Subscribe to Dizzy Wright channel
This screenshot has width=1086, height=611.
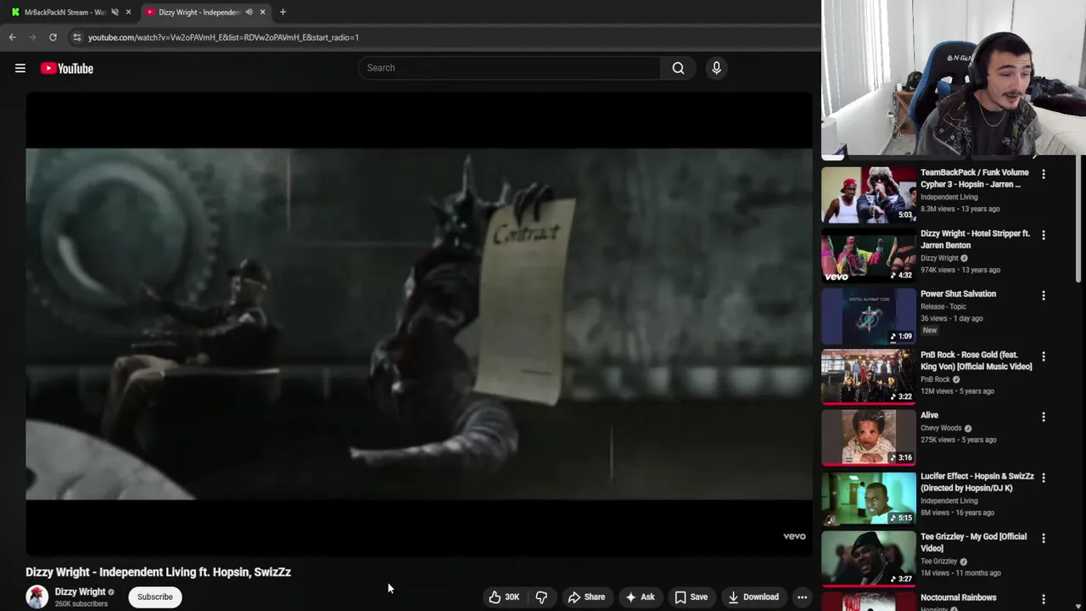coord(155,597)
